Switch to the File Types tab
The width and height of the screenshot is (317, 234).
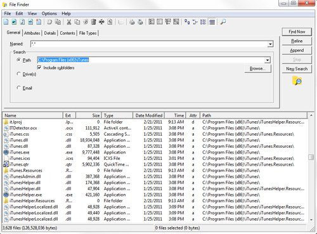pyautogui.click(x=87, y=33)
